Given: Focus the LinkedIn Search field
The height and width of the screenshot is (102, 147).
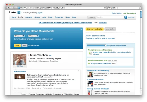Looking at the screenshot, I should (x=110, y=17).
